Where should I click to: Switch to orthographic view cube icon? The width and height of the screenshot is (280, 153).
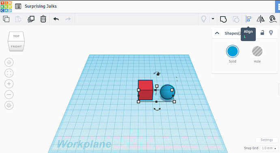9,105
